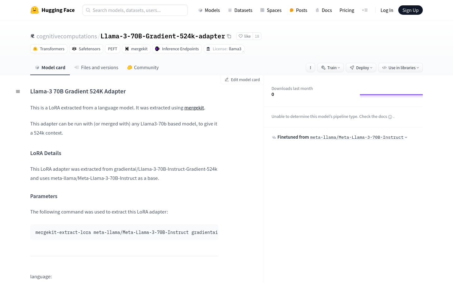Select the PEFT tag

113,49
